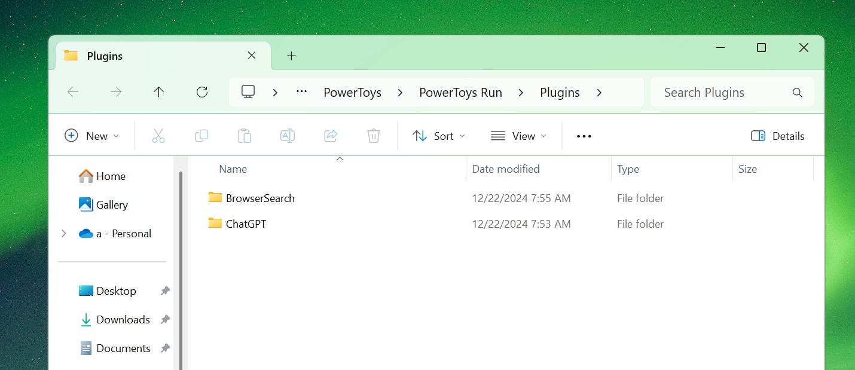The height and width of the screenshot is (370, 855).
Task: Click the 12/22/2024 7:53 AM date cell
Action: point(521,224)
